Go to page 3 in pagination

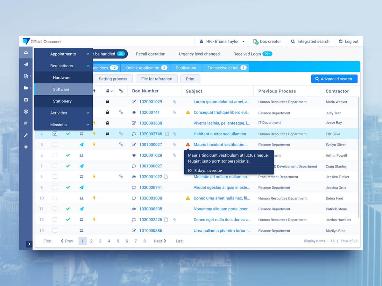click(100, 241)
